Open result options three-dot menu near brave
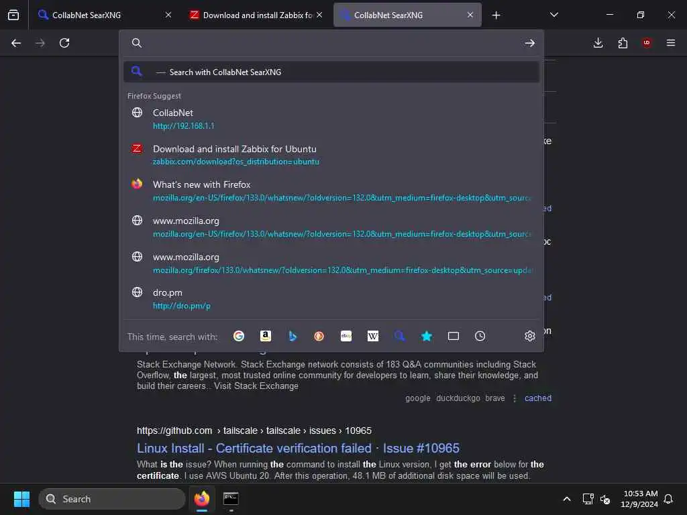687x515 pixels. click(x=515, y=398)
